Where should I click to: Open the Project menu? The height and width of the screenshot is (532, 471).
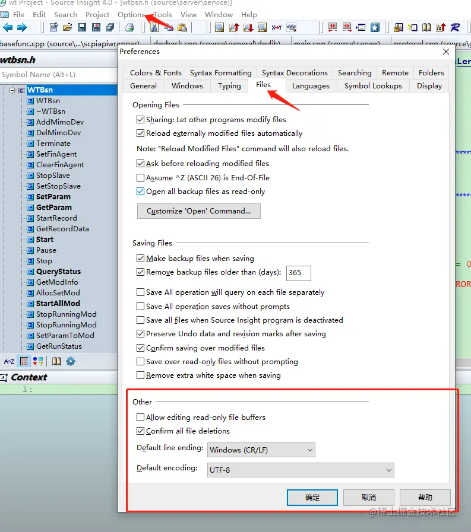click(x=97, y=15)
